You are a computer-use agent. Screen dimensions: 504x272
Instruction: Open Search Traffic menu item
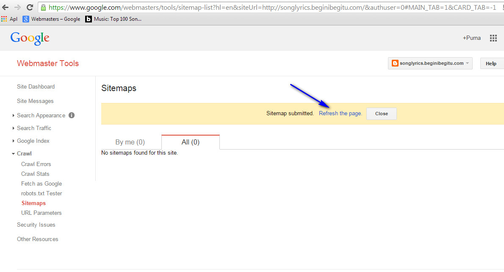point(34,128)
